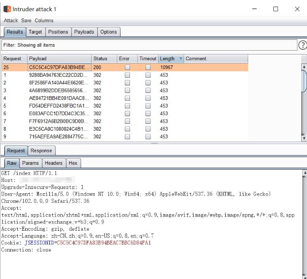Maximize the Intruder attack window

click(276, 9)
